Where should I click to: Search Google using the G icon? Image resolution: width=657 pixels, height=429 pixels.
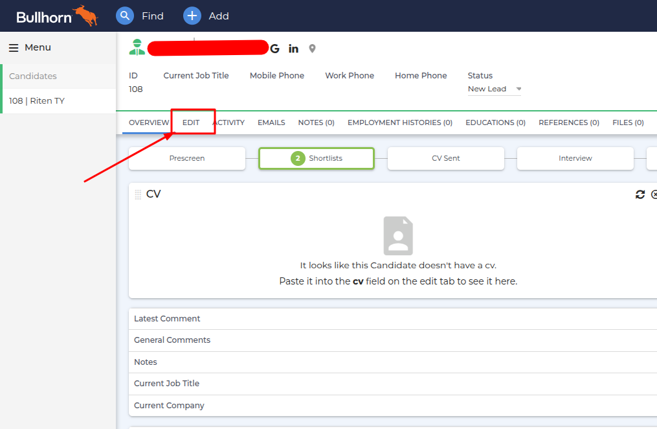tap(274, 48)
